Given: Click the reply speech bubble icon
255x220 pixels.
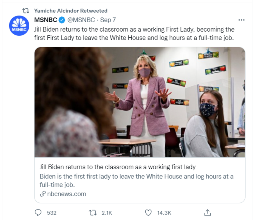Looking at the screenshot, I should (x=38, y=213).
